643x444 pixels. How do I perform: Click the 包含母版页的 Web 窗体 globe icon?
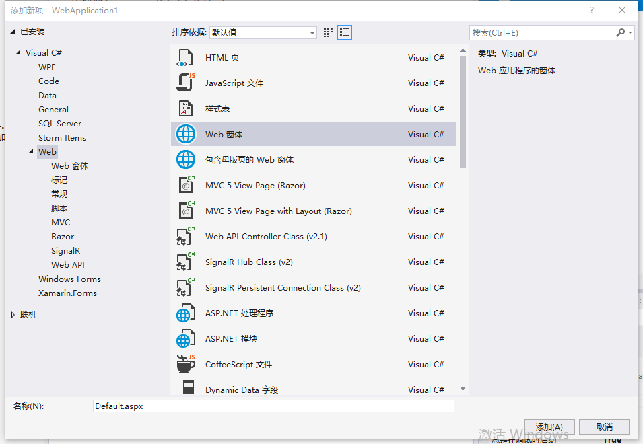point(186,159)
